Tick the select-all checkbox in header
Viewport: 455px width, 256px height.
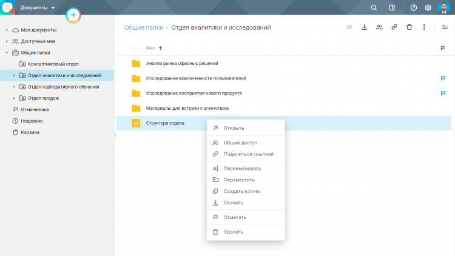(136, 48)
